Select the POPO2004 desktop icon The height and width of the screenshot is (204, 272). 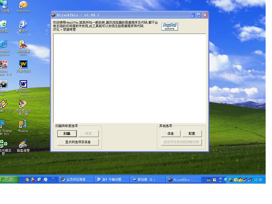pyautogui.click(x=23, y=7)
